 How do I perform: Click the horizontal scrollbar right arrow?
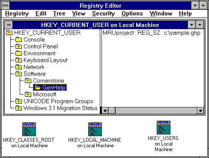200,110
